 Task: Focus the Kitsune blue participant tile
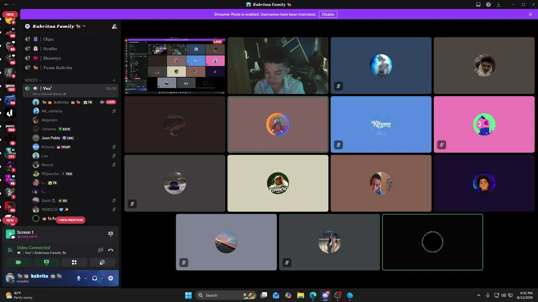[x=381, y=124]
